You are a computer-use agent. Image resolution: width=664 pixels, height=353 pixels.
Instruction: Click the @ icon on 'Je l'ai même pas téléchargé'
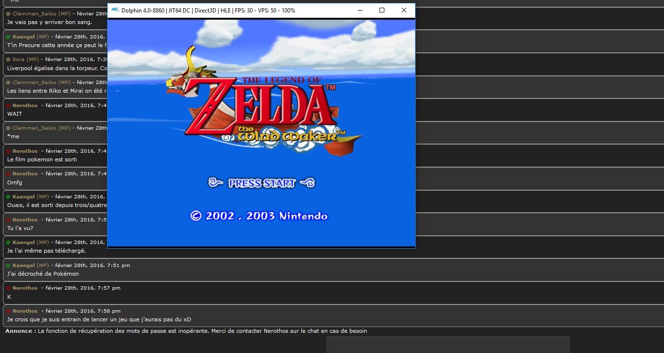[x=8, y=243]
